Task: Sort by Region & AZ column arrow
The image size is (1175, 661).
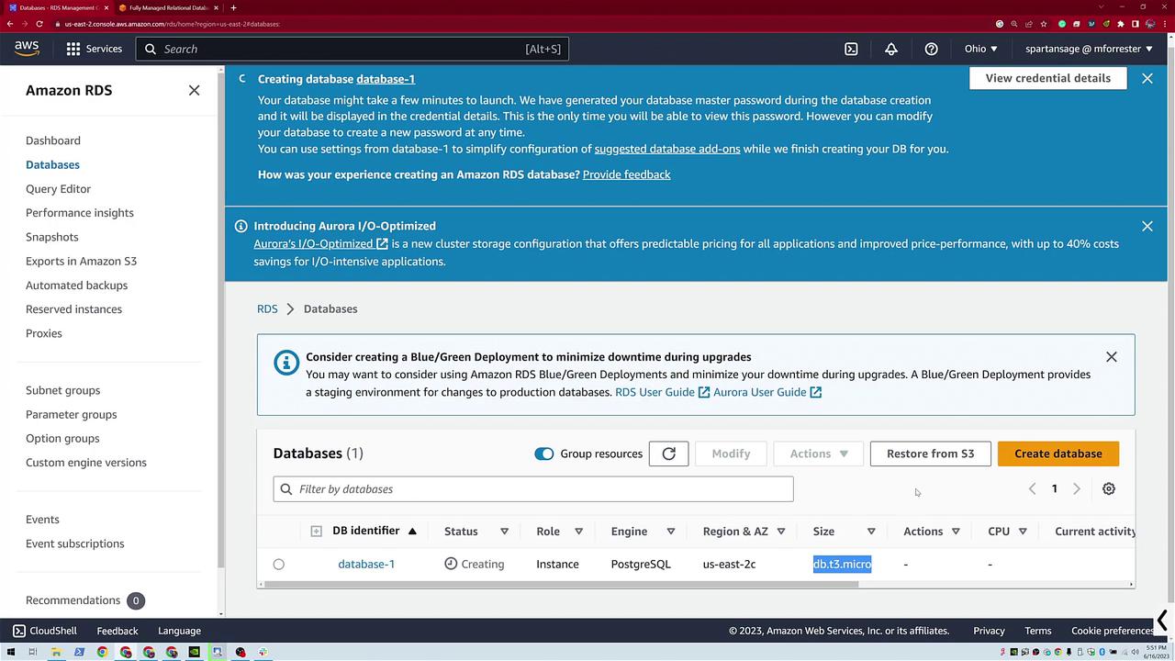Action: pos(780,532)
